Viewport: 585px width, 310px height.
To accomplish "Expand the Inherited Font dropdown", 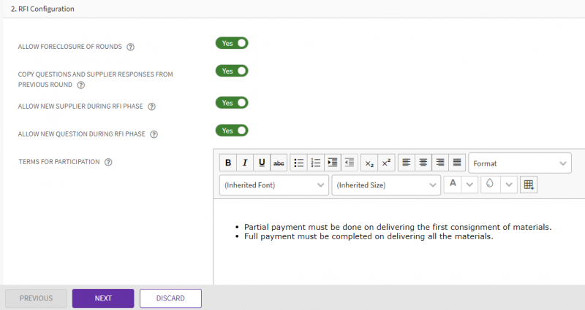I will [x=274, y=185].
